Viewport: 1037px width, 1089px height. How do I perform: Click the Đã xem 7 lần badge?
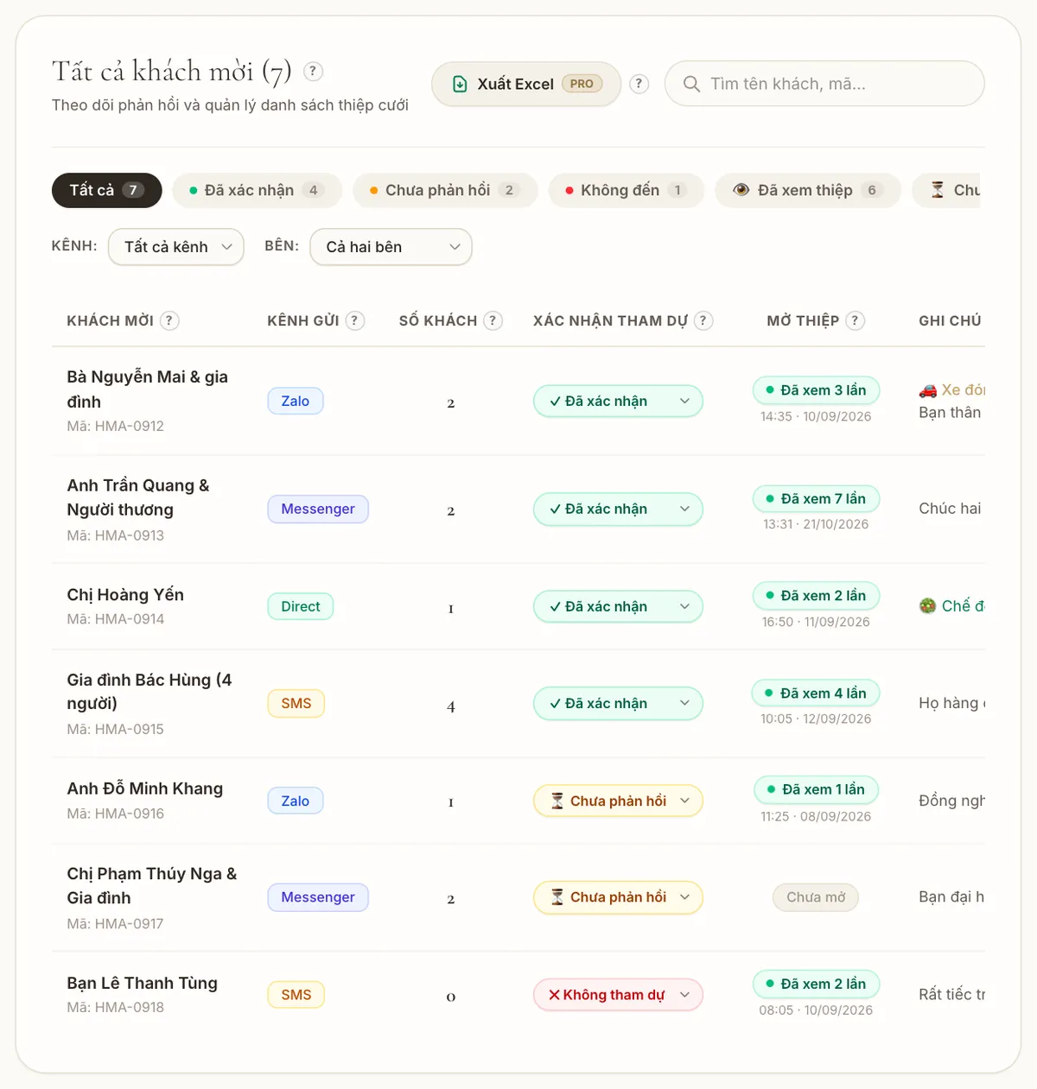817,498
